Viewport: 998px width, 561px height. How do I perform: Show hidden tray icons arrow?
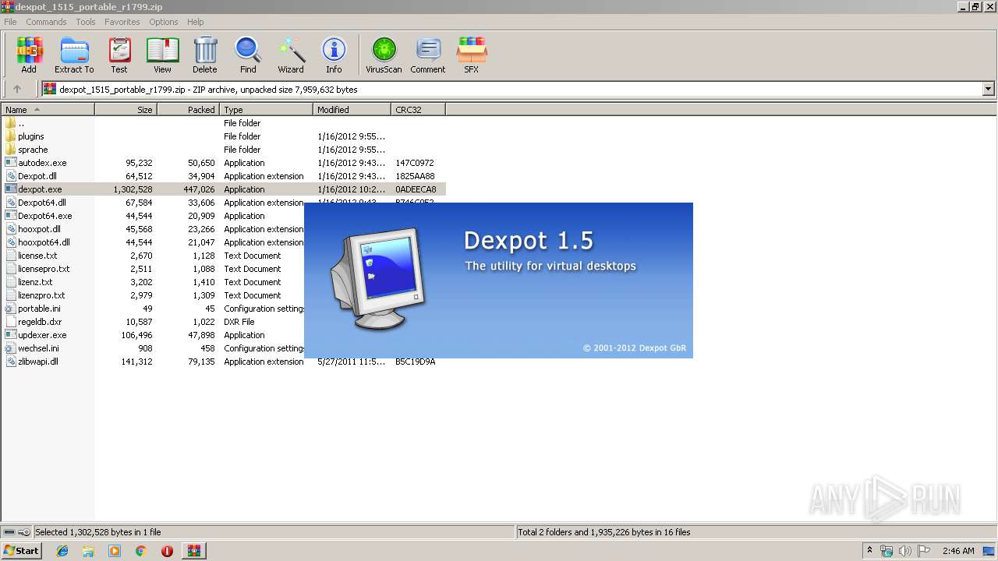click(869, 550)
